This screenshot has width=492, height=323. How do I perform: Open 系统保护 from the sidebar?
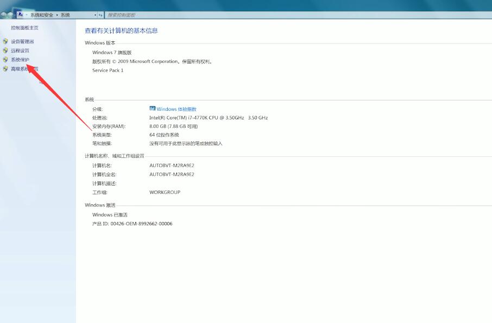(x=20, y=60)
